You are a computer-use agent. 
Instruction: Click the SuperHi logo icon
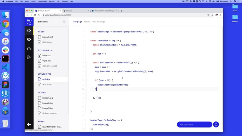[x=29, y=21]
